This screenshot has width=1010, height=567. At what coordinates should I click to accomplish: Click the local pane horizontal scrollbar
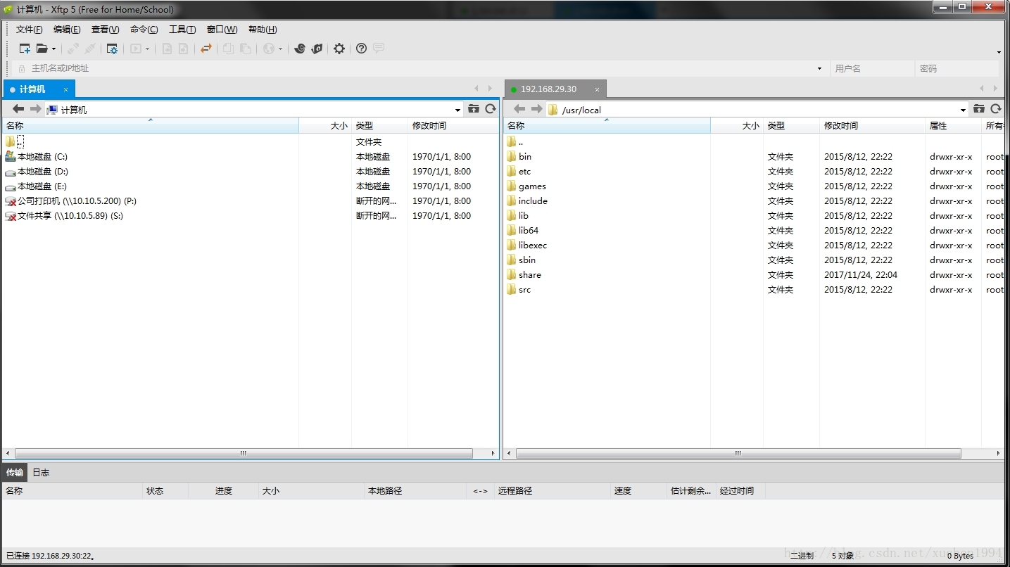coord(244,454)
